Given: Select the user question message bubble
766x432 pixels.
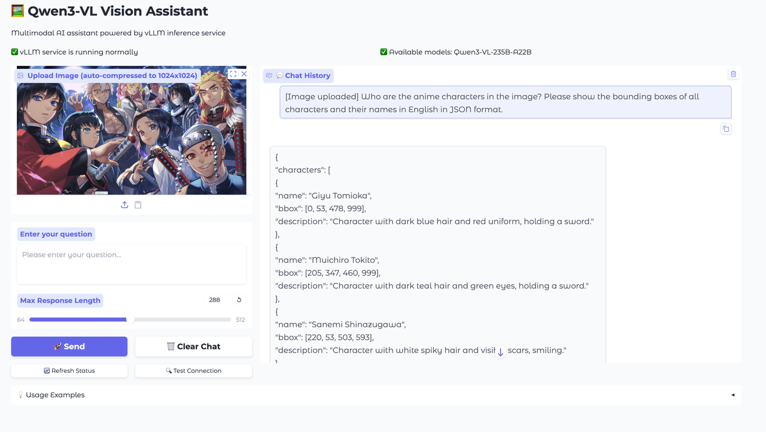Looking at the screenshot, I should pos(506,102).
